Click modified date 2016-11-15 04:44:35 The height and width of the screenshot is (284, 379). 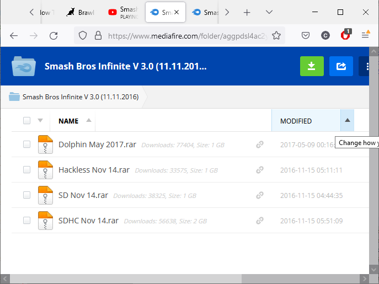pos(311,196)
